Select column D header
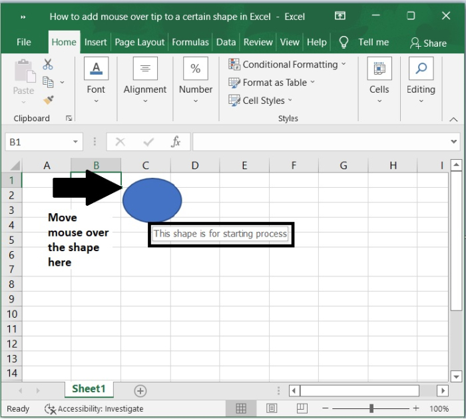Viewport: 466px width, 419px height. tap(195, 165)
